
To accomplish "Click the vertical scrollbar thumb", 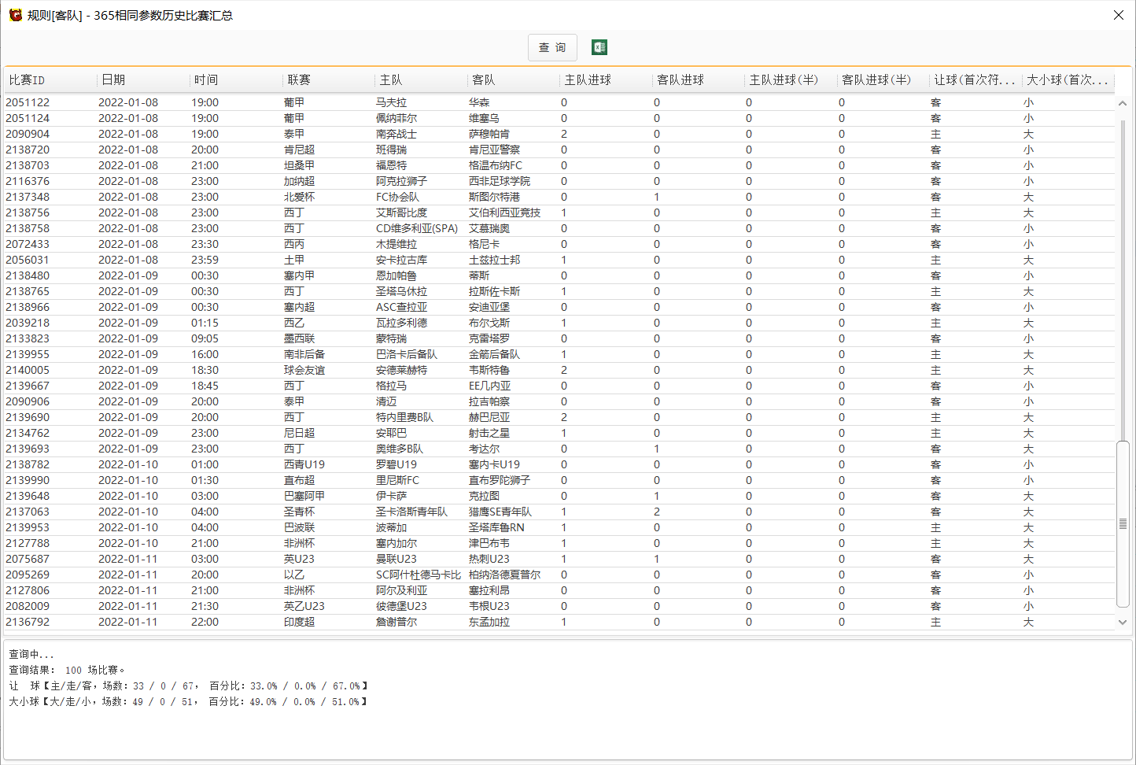I will (x=1123, y=524).
